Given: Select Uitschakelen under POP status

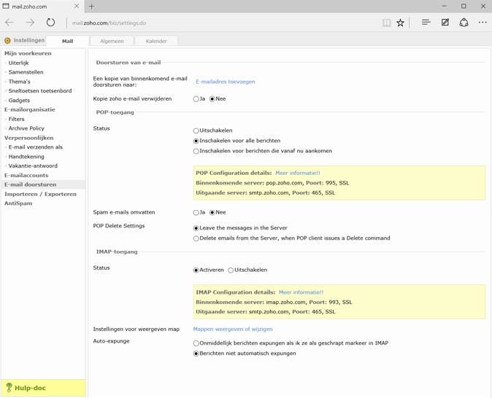Looking at the screenshot, I should pyautogui.click(x=196, y=130).
